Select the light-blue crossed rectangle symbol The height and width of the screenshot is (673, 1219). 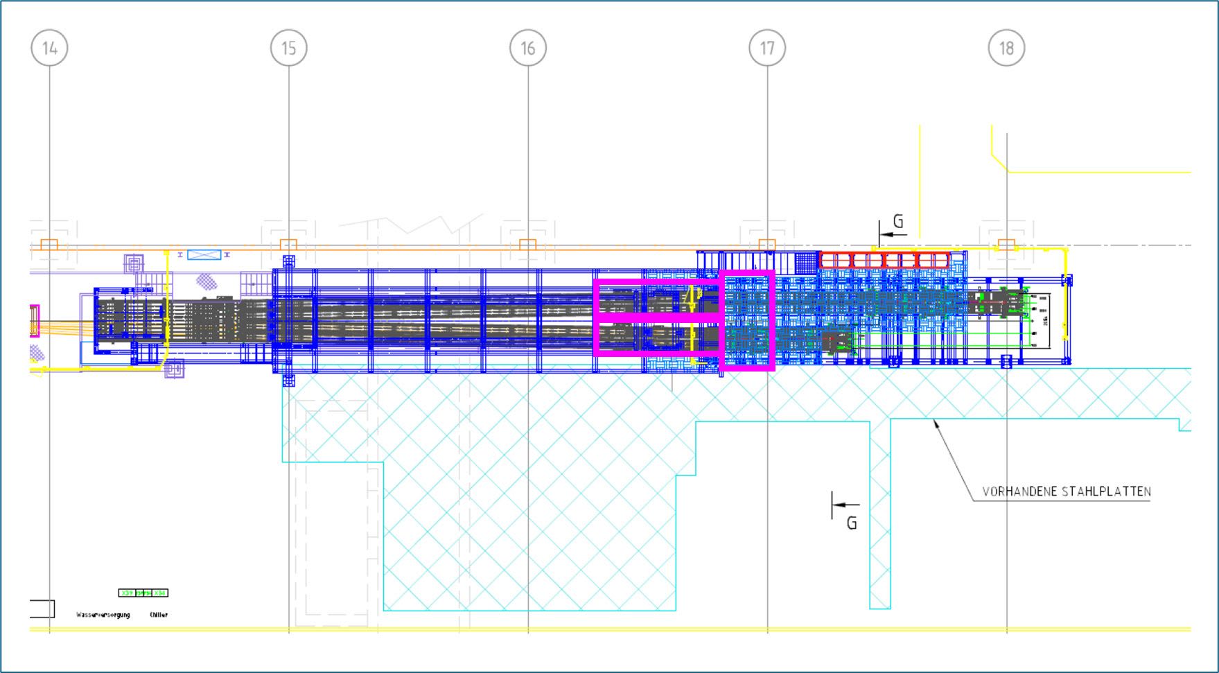point(204,255)
